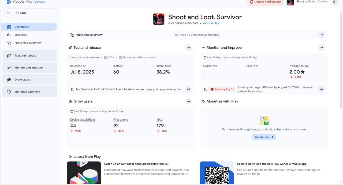Click the Shoot and Loot app icon thumbnail
343x185 pixels.
coord(159,19)
